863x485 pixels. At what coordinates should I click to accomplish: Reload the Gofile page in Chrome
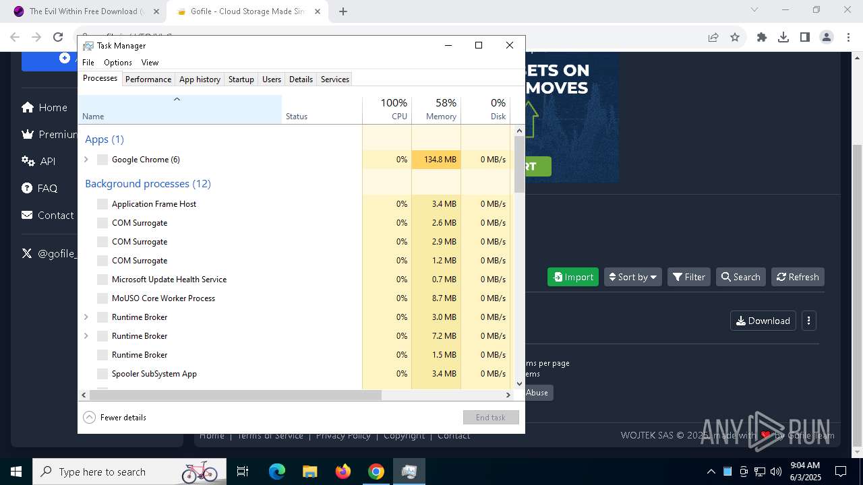pyautogui.click(x=58, y=38)
